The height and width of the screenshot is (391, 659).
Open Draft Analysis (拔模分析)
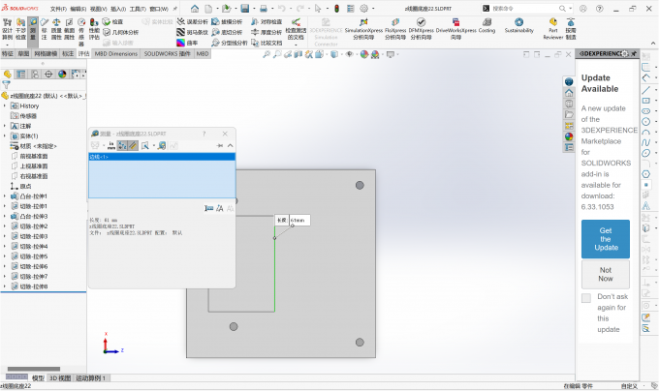pyautogui.click(x=227, y=22)
